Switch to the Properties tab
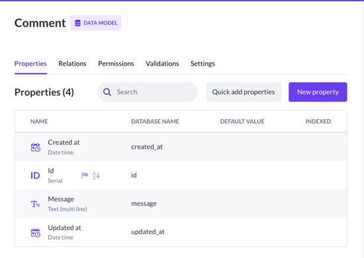This screenshot has width=364, height=258. click(x=30, y=64)
